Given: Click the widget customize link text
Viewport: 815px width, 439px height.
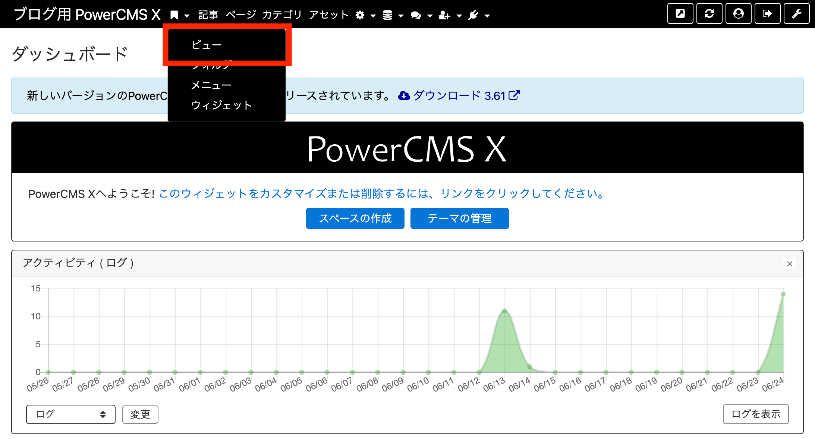Looking at the screenshot, I should point(382,194).
